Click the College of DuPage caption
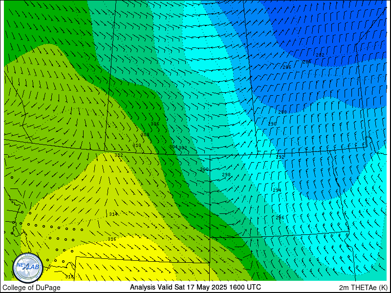391x293 pixels. (31, 288)
